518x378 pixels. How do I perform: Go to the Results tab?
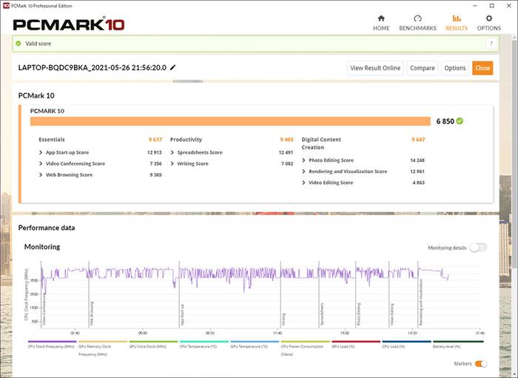click(x=457, y=23)
